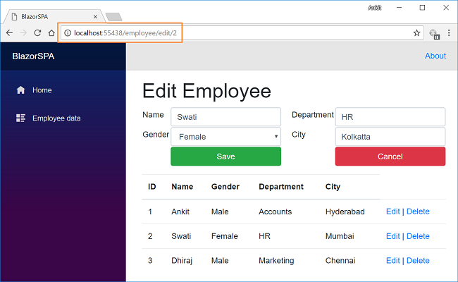Click the browser back arrow
The width and height of the screenshot is (458, 282).
click(9, 33)
